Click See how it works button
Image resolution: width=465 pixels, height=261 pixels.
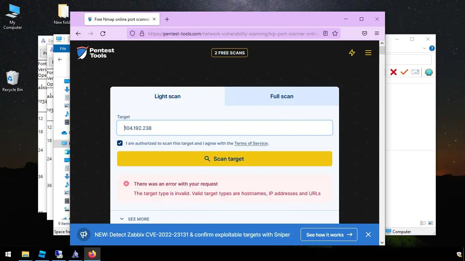[329, 234]
